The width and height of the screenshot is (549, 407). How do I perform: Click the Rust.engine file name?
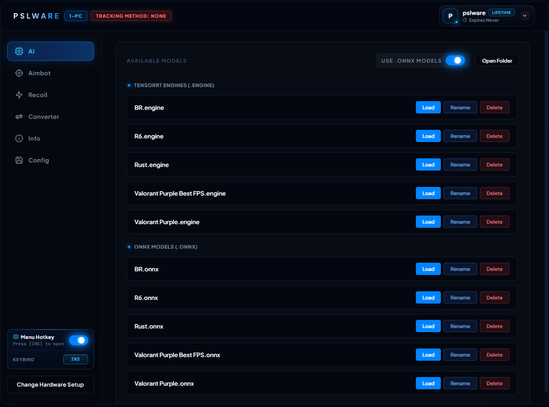tap(151, 165)
